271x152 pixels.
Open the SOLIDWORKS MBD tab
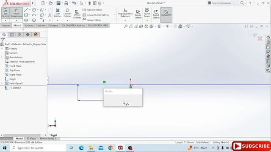pos(98,25)
